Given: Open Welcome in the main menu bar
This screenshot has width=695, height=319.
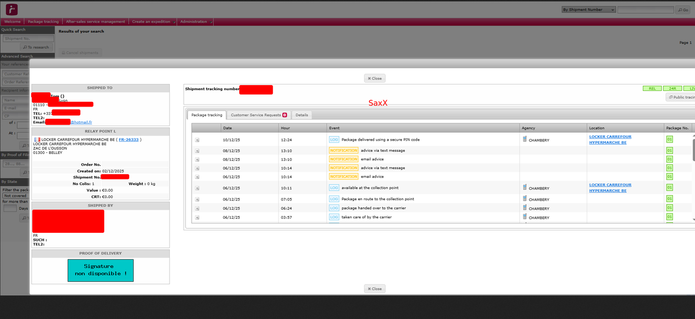Looking at the screenshot, I should click(x=13, y=21).
